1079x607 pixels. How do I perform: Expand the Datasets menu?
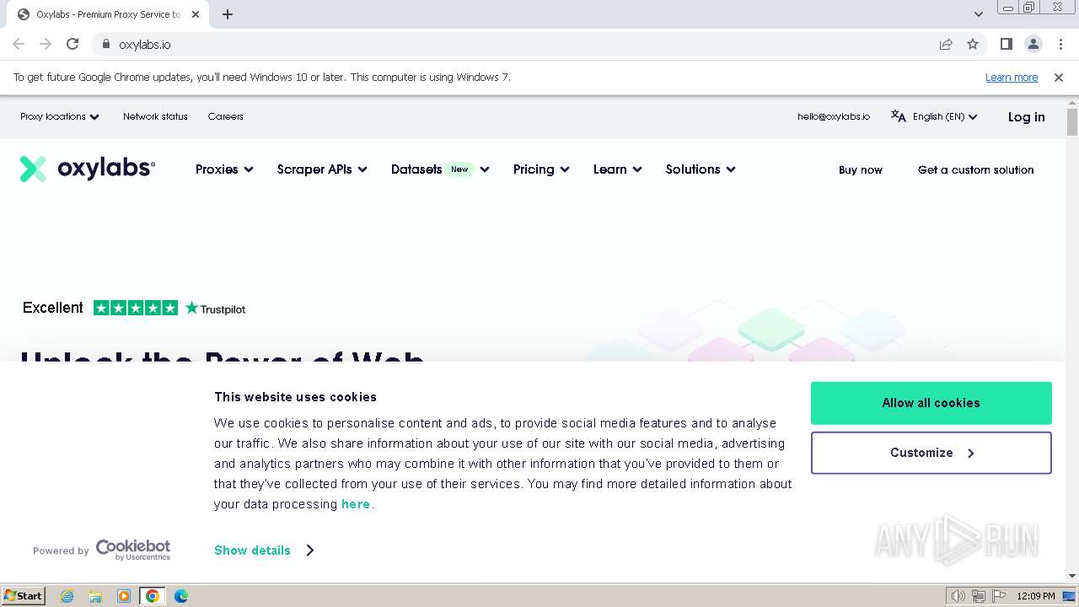tap(440, 169)
